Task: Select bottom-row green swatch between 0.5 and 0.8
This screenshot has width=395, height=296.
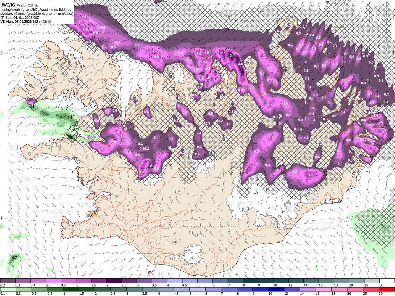Action: [x=39, y=289]
